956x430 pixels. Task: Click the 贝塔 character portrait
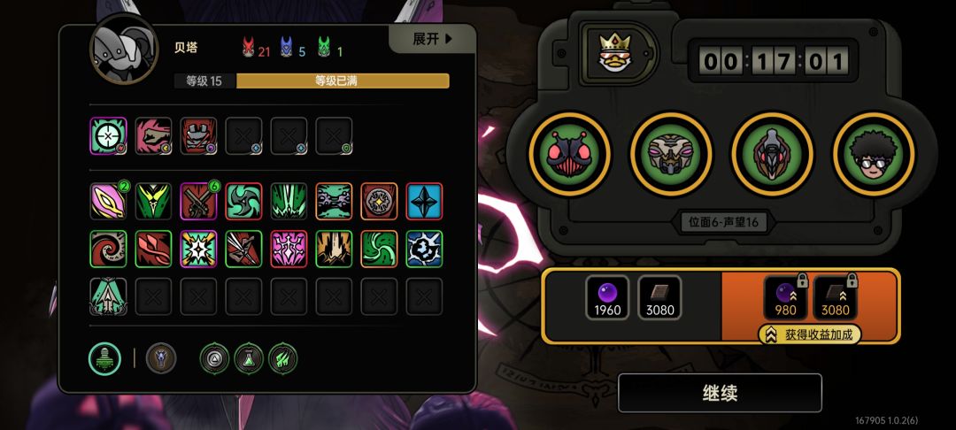click(124, 49)
